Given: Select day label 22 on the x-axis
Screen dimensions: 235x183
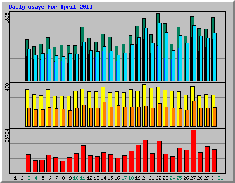Looking at the screenshot, I should point(158,178).
